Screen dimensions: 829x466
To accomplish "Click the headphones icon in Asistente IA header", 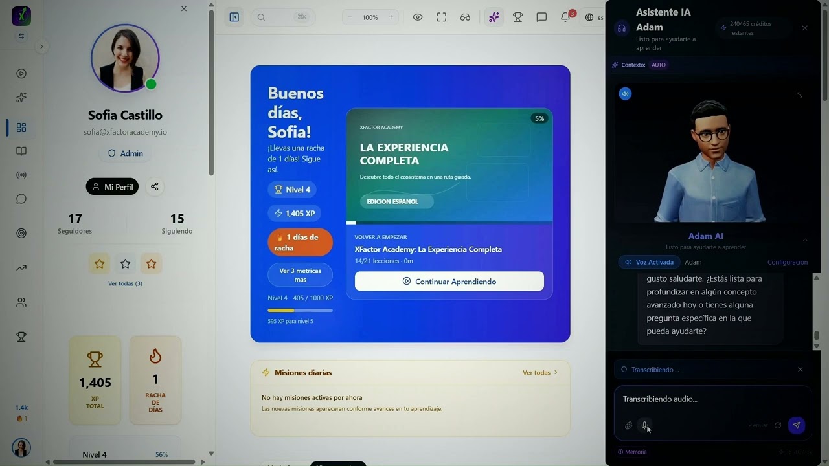I will [622, 28].
